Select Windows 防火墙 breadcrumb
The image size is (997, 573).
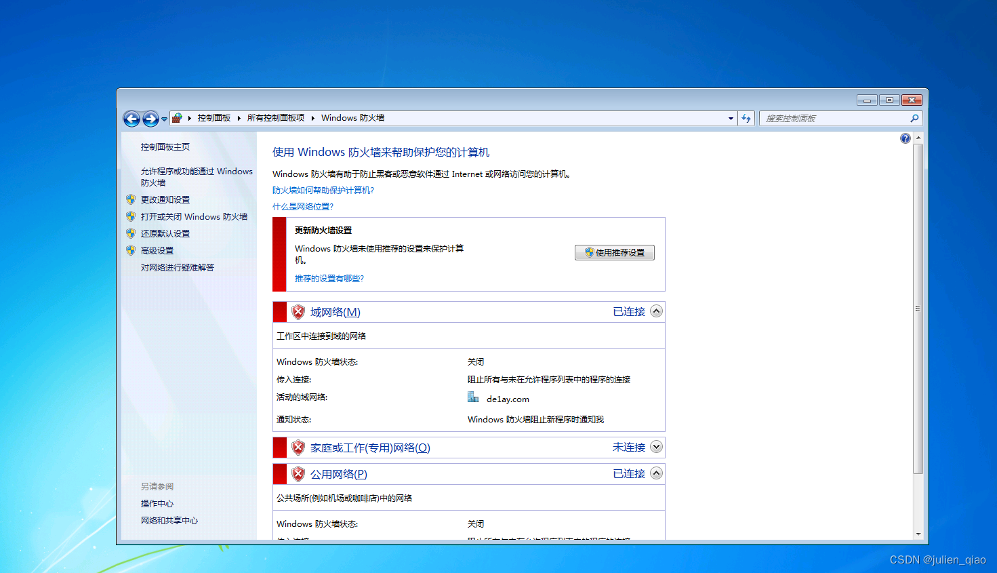(352, 118)
